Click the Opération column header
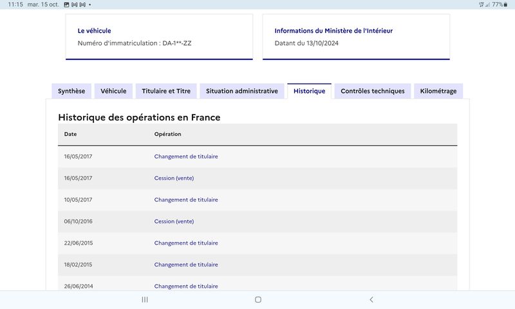 tap(167, 134)
